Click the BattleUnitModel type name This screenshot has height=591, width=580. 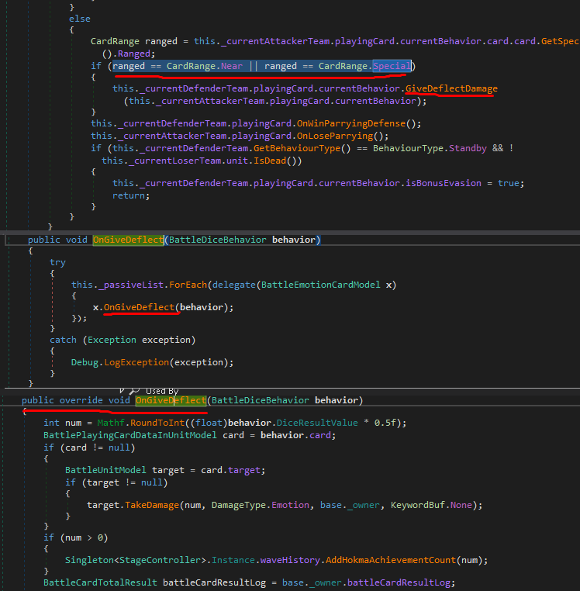105,470
